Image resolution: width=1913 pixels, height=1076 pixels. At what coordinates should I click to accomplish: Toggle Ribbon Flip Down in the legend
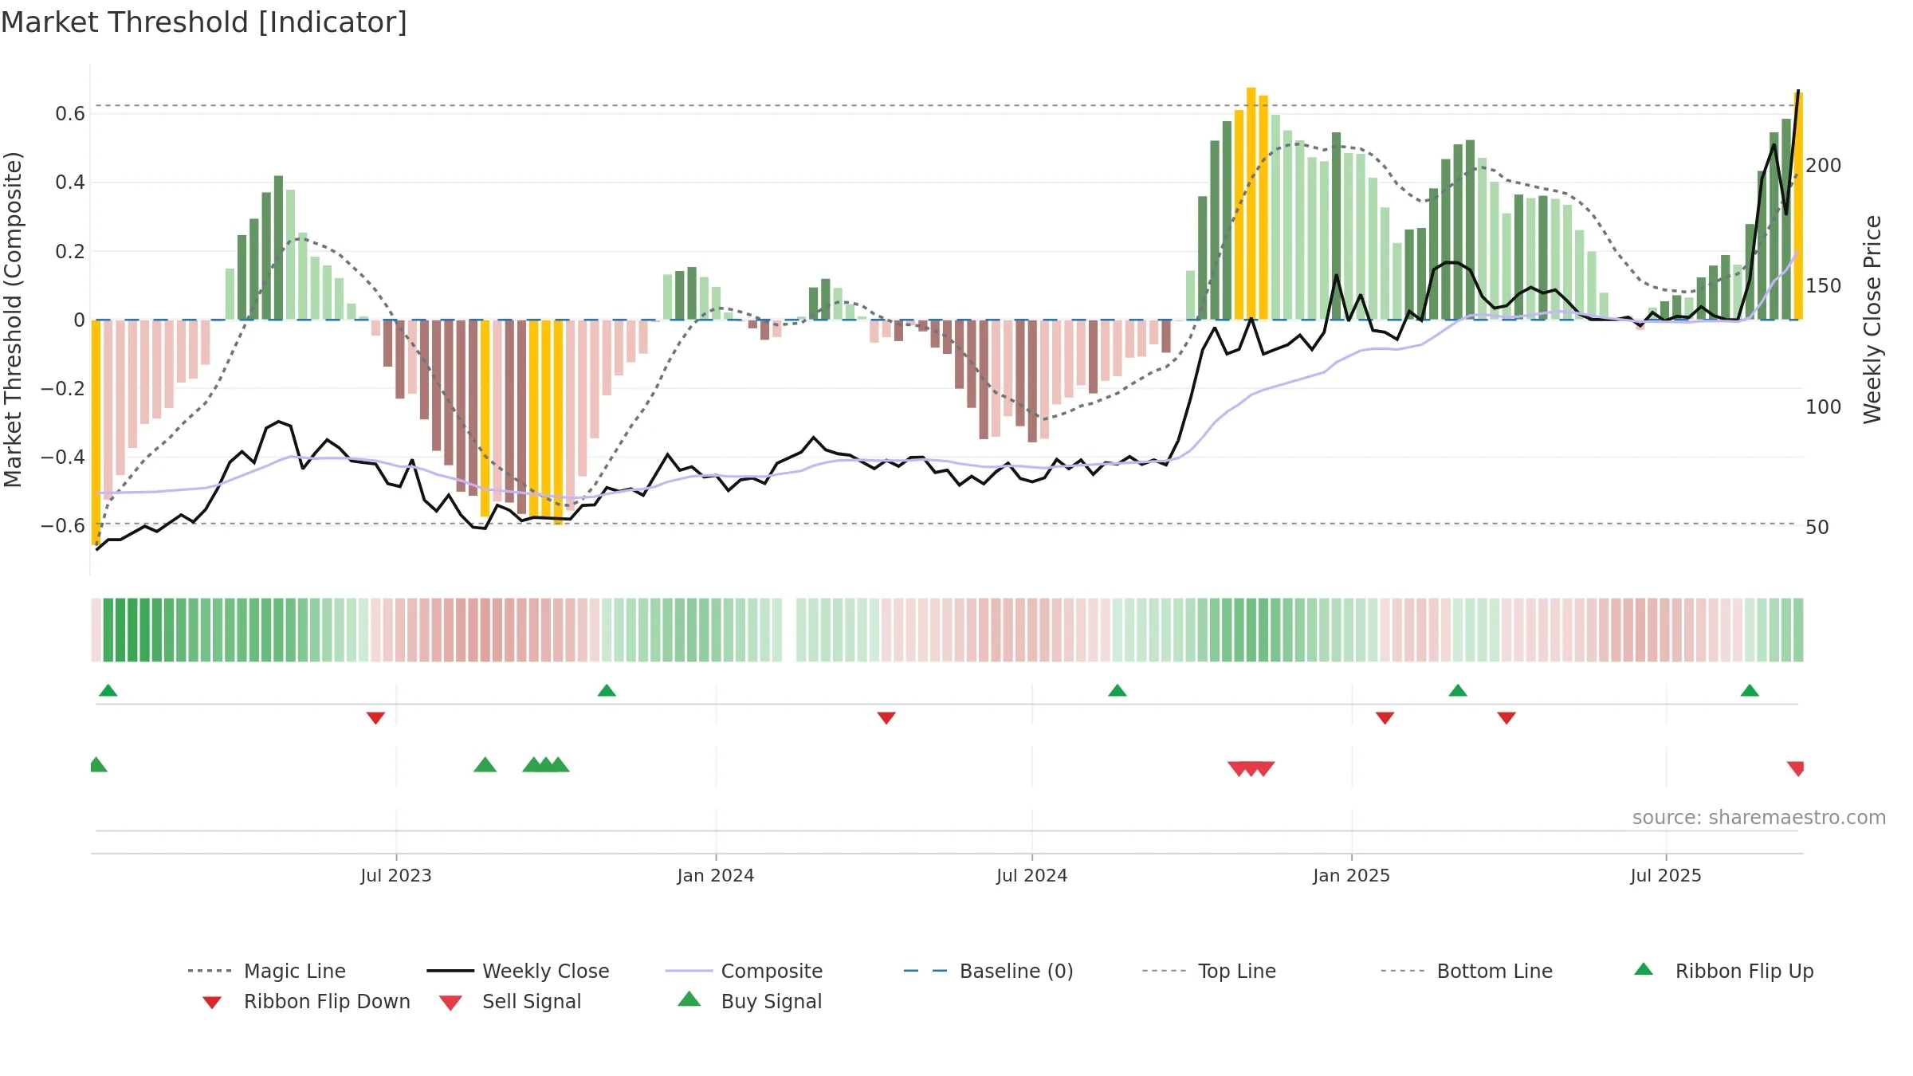click(306, 1001)
